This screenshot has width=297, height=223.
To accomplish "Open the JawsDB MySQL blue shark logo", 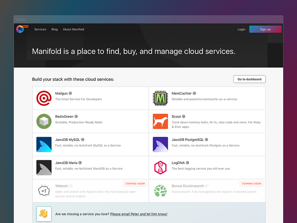I will coord(44,145).
